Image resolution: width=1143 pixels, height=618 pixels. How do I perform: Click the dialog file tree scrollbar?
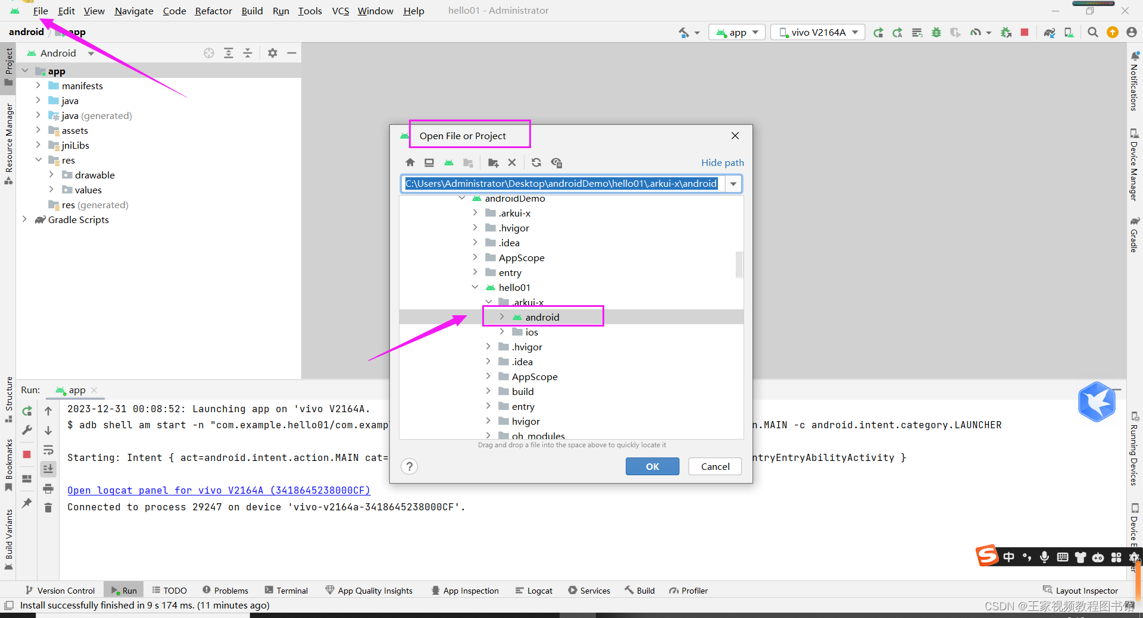(739, 265)
